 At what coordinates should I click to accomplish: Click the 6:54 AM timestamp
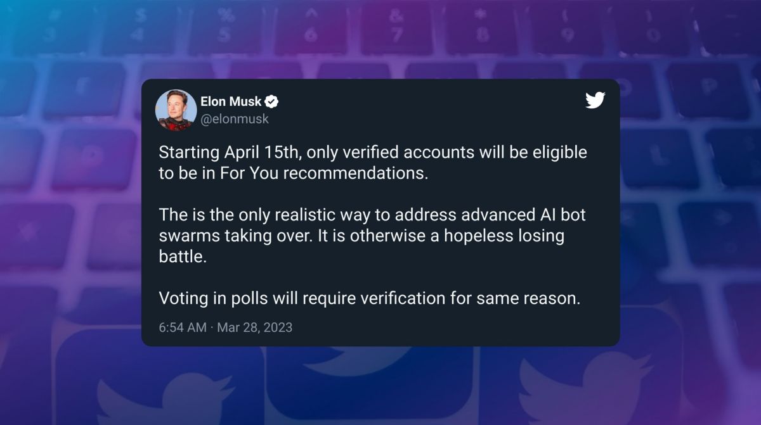point(183,327)
